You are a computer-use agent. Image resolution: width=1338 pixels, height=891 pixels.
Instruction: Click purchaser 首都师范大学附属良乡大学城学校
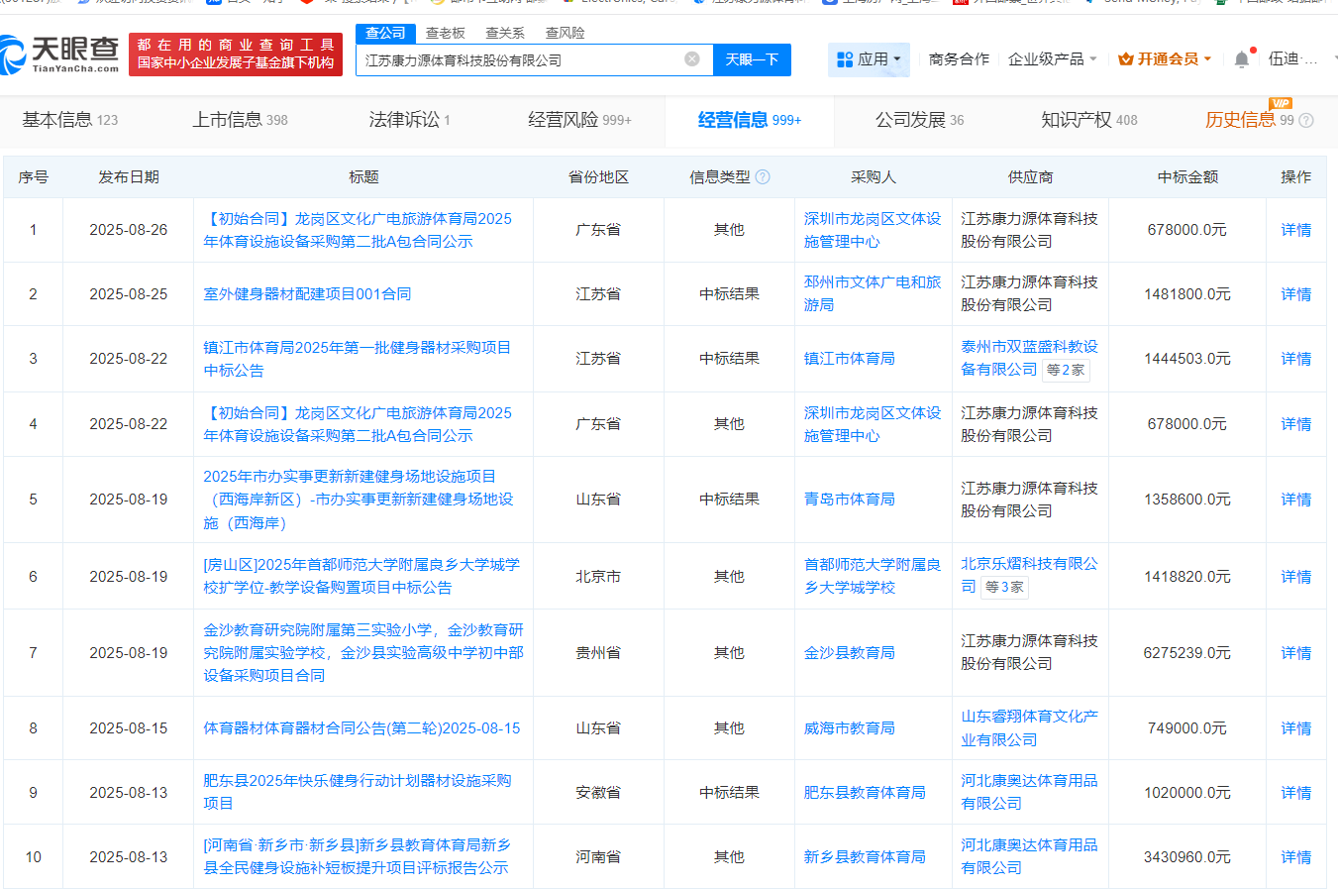[x=872, y=576]
